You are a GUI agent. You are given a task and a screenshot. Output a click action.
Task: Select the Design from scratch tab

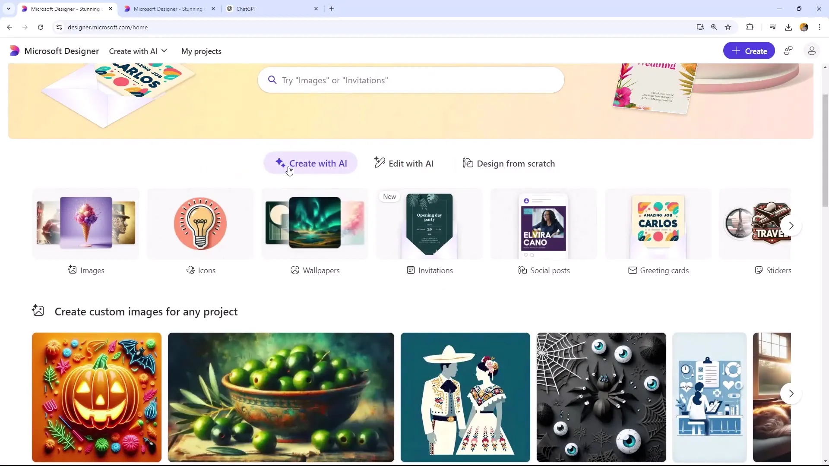click(x=509, y=163)
